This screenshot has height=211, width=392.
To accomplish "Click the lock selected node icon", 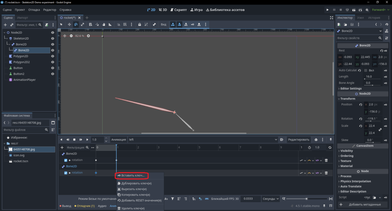I will 139,24.
